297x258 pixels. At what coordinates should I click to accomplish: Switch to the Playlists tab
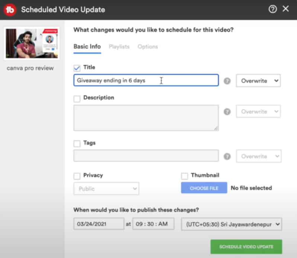click(x=119, y=46)
